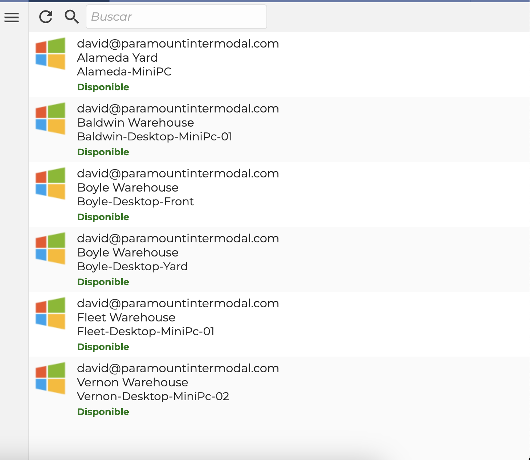The height and width of the screenshot is (460, 530).
Task: Select Fleet Warehouse group label
Action: 126,317
